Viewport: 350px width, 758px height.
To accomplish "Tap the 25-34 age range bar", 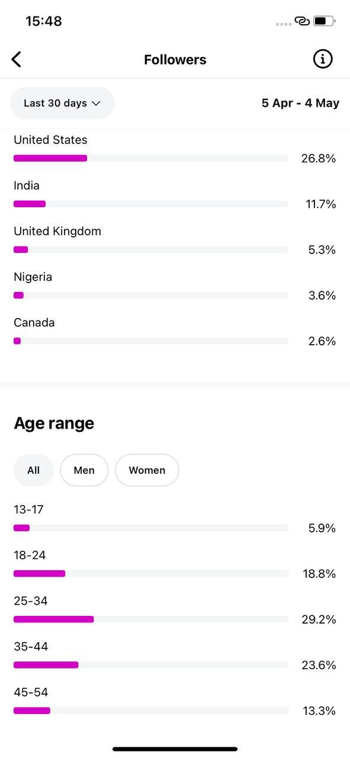I will [151, 619].
